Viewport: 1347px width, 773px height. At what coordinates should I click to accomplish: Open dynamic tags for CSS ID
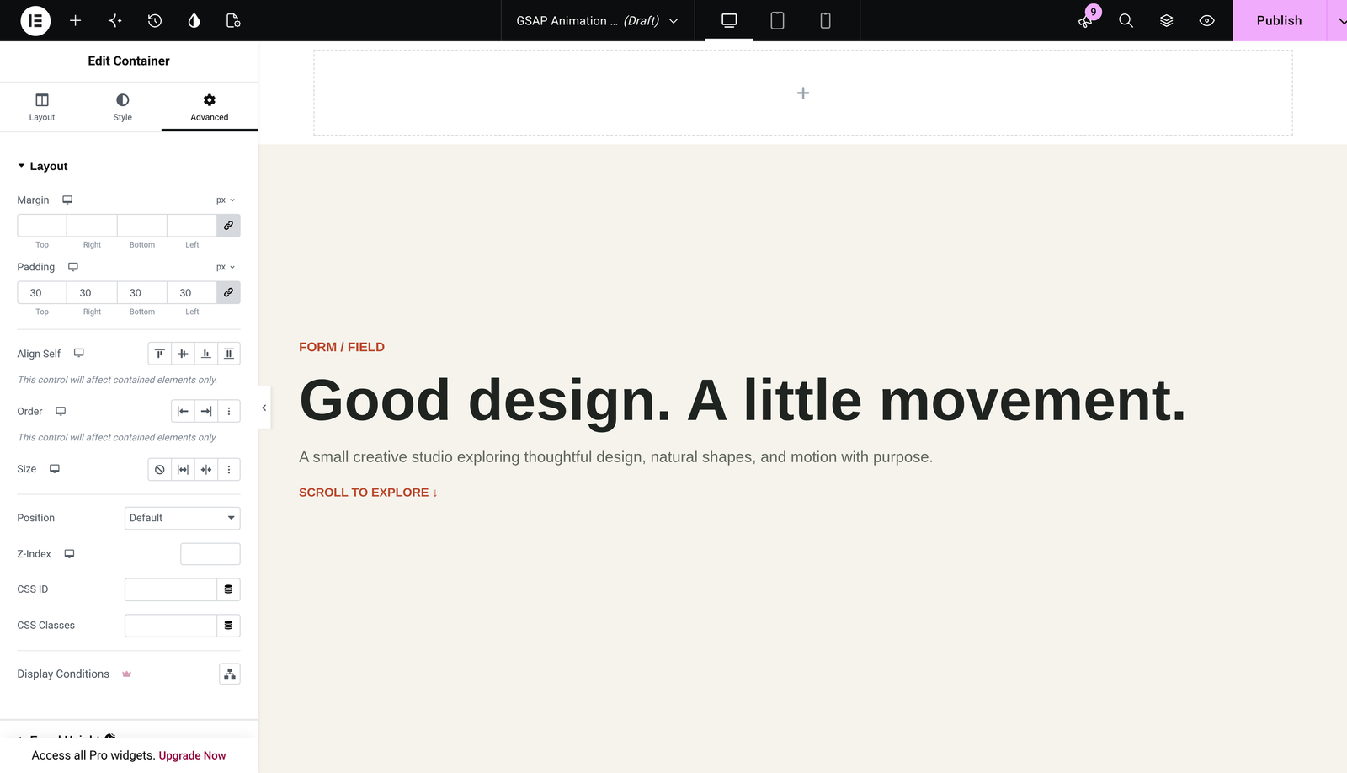pos(228,589)
